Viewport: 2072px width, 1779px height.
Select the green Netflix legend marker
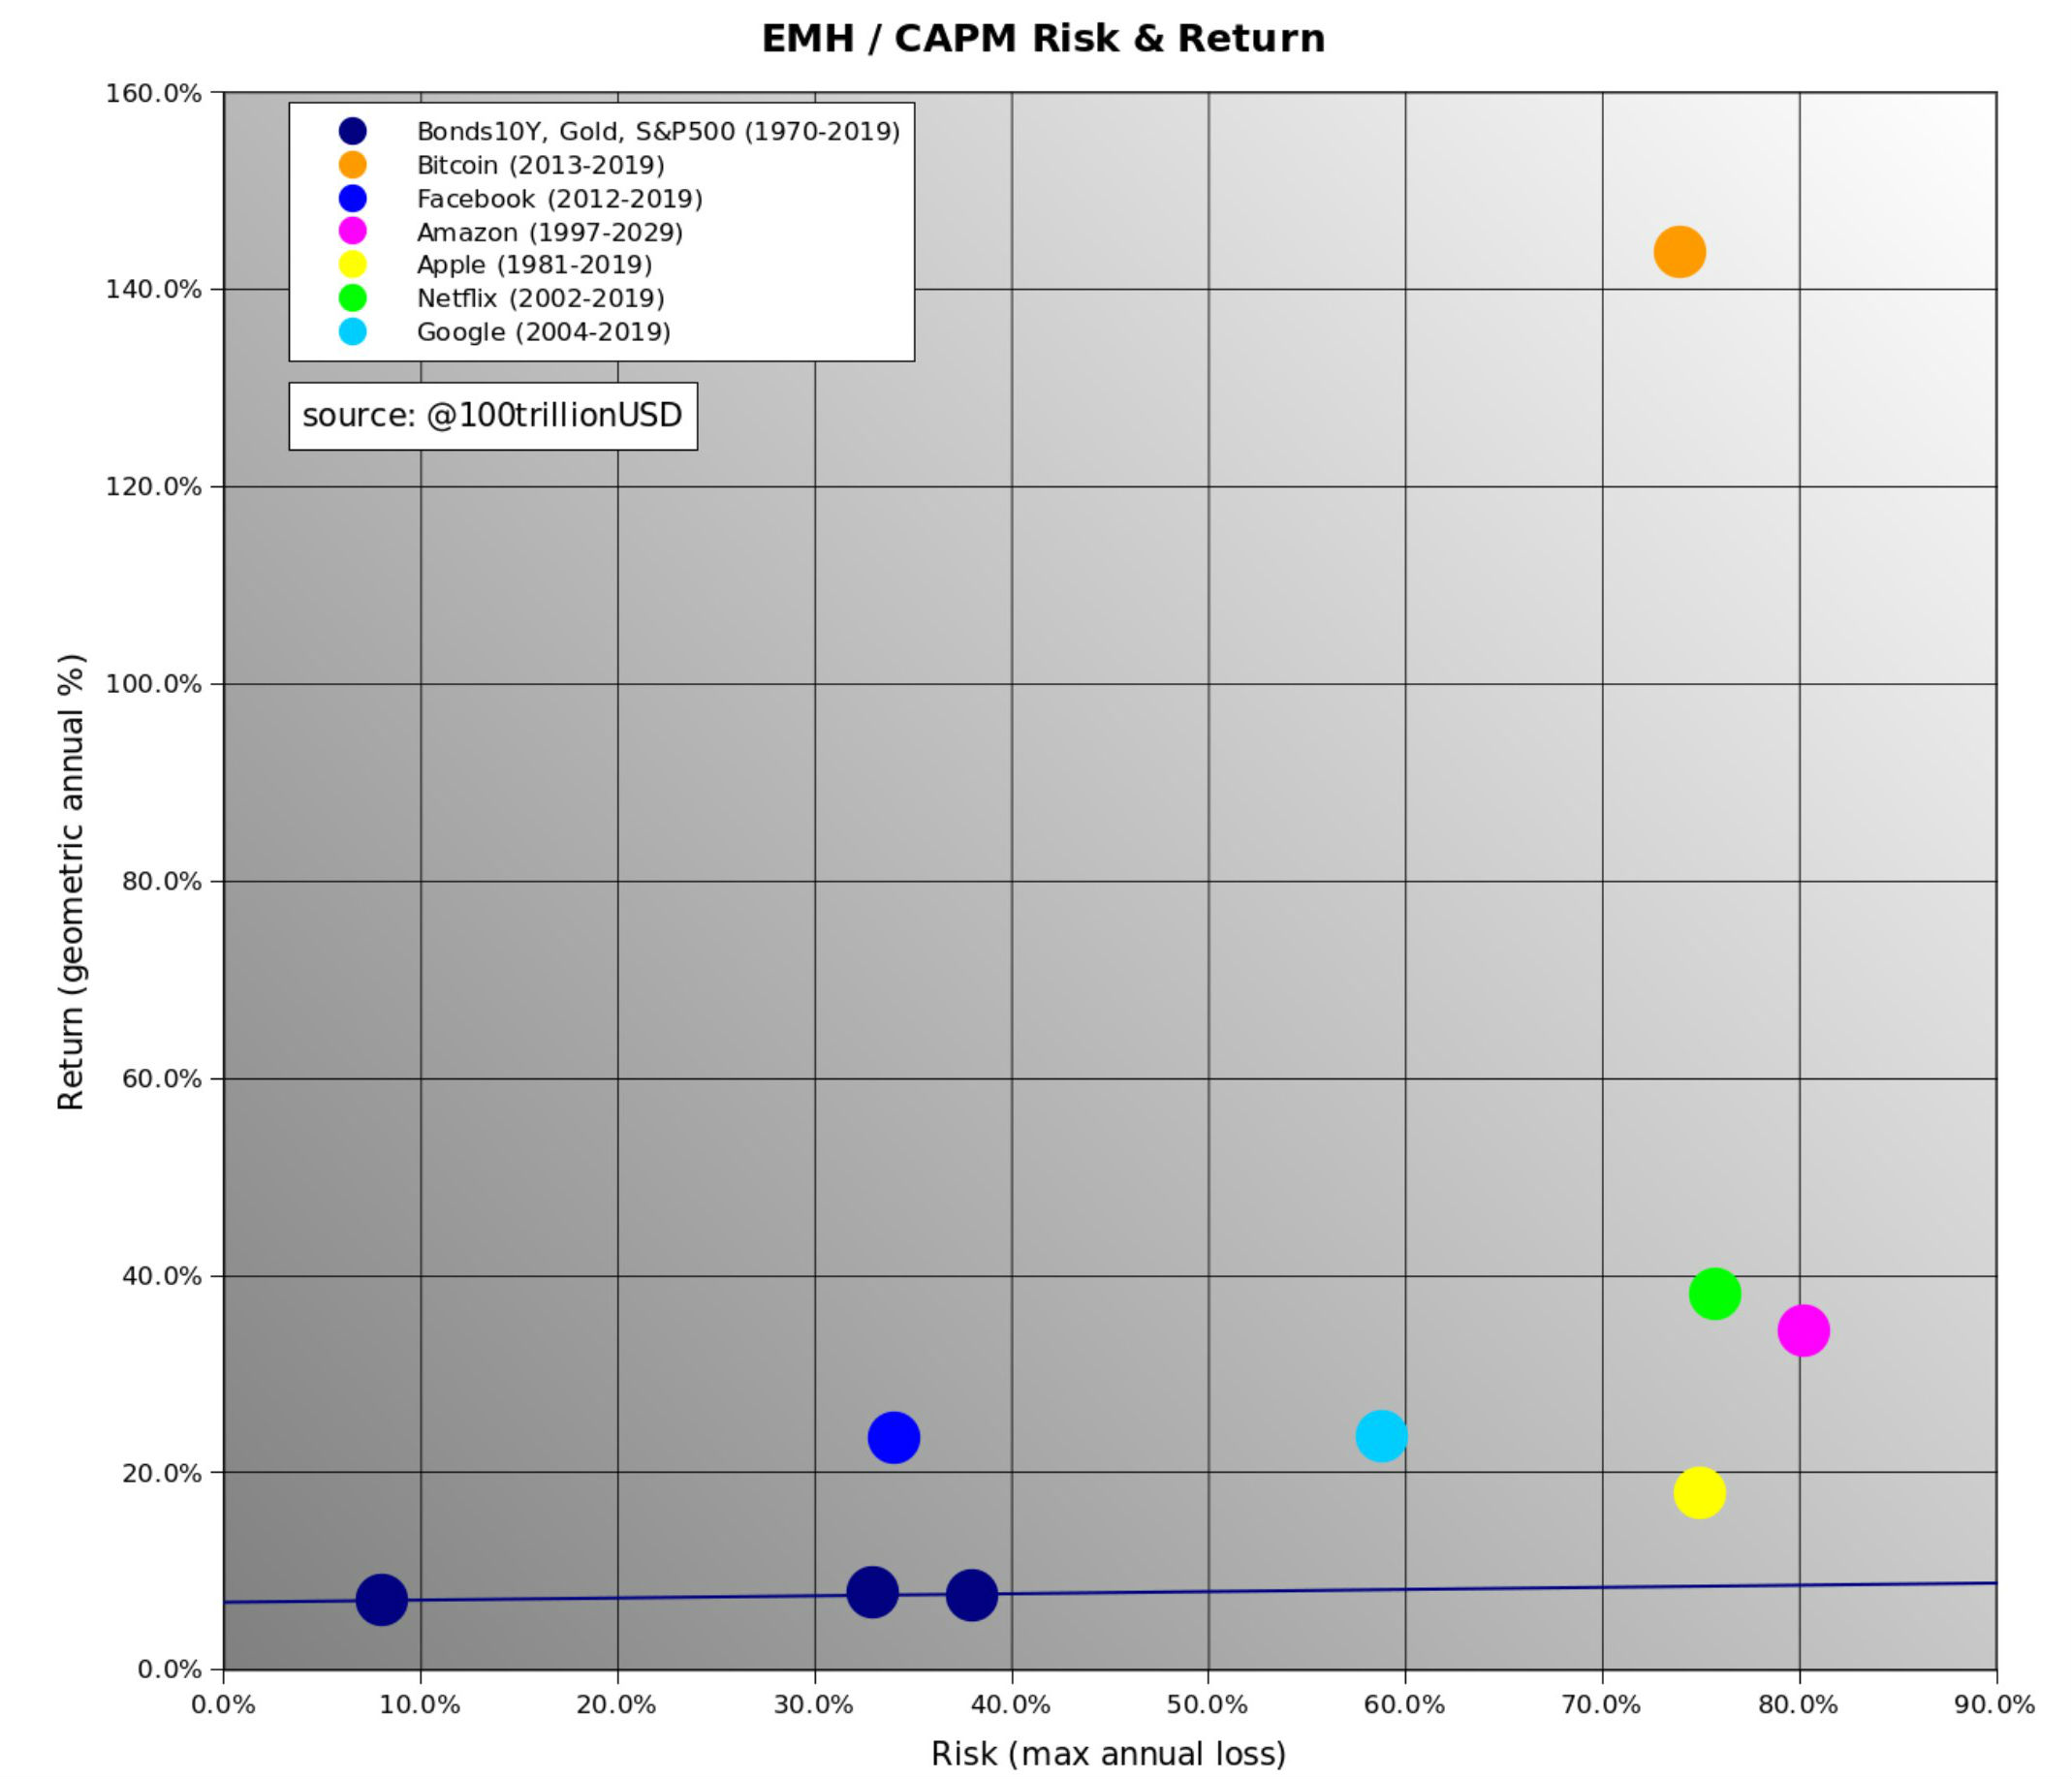(x=352, y=297)
